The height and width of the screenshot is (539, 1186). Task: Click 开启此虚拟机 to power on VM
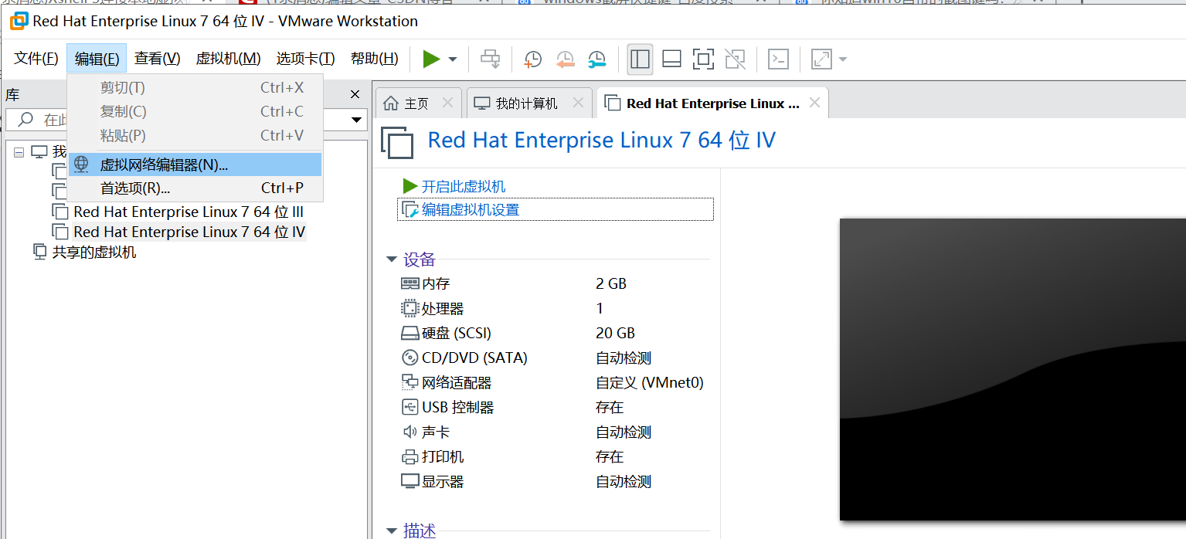(464, 186)
